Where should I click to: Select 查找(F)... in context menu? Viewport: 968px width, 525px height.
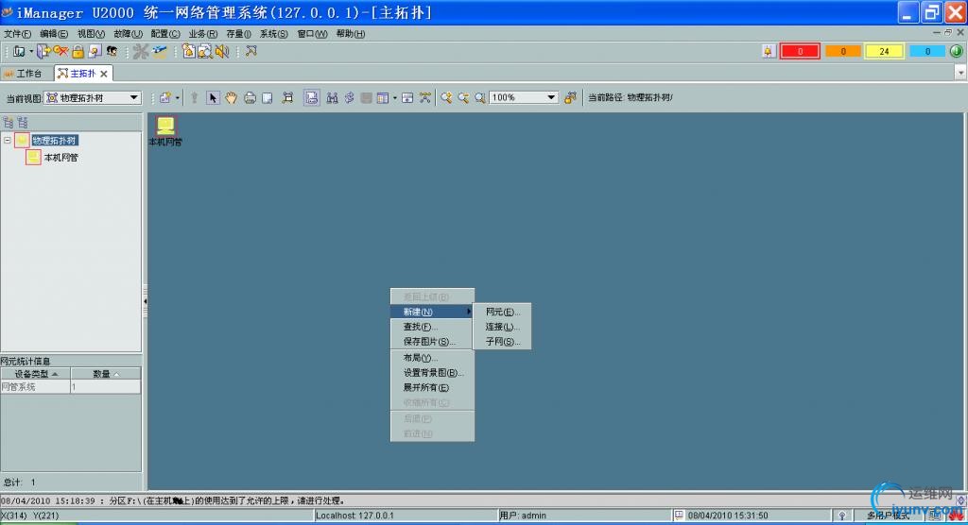point(432,327)
